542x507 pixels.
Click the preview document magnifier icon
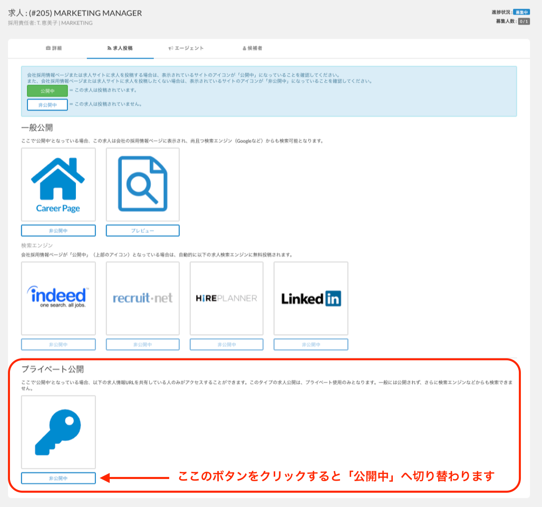point(142,185)
